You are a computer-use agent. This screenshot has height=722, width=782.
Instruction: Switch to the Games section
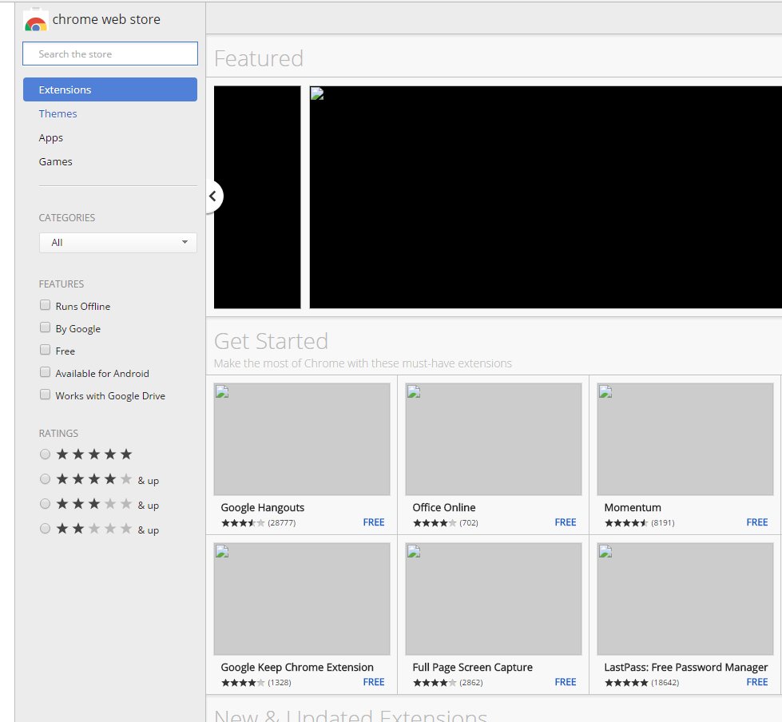(55, 161)
